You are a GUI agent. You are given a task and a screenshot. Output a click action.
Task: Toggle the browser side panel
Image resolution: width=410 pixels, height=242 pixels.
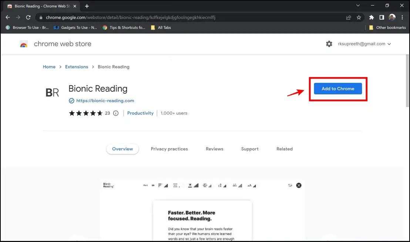coord(382,17)
